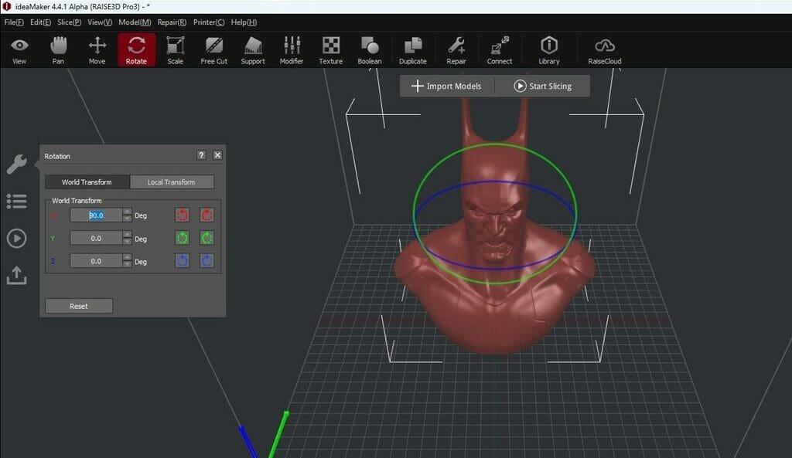Switch to Local Transform tab
Viewport: 792px width, 458px height.
click(x=171, y=182)
